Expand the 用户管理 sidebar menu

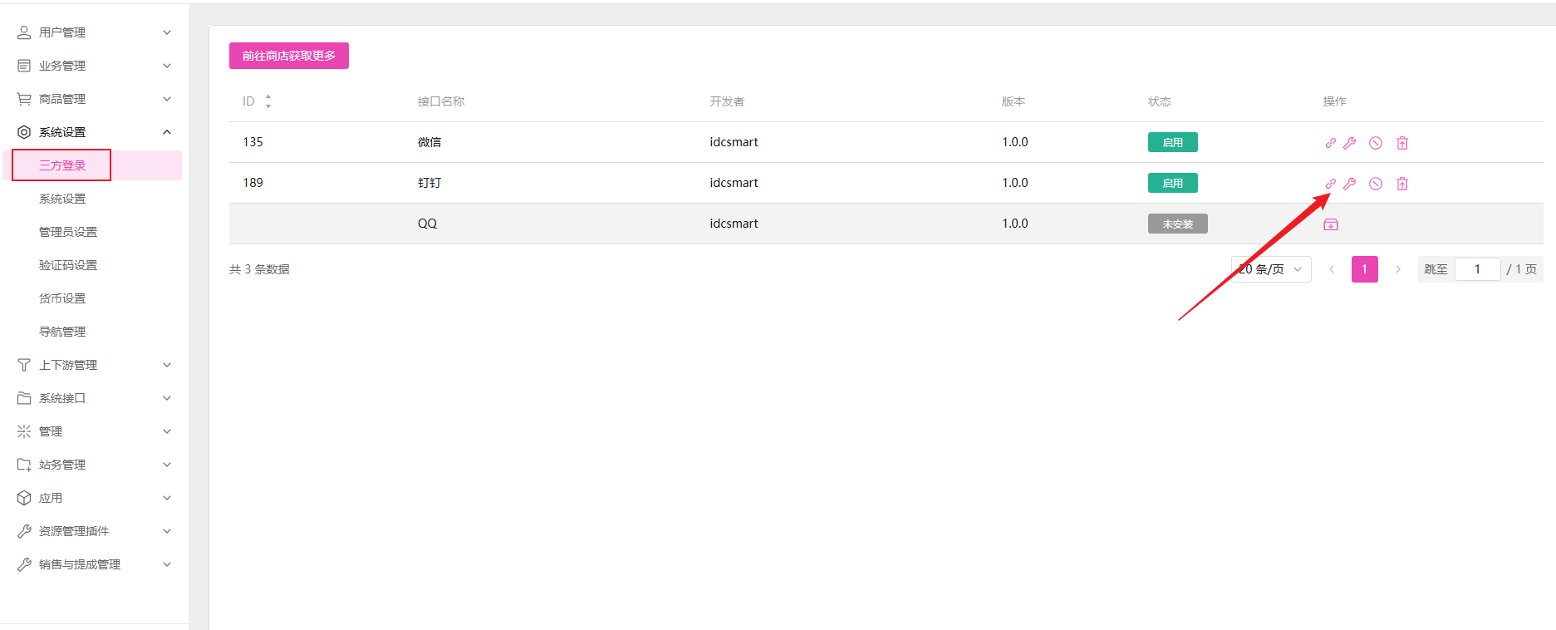point(93,32)
